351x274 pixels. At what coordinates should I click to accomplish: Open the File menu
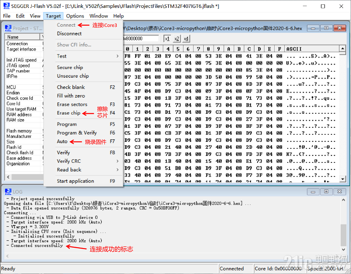click(x=7, y=16)
